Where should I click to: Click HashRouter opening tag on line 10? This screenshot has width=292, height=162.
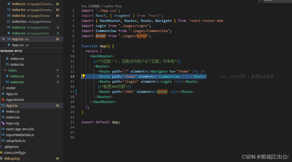point(102,56)
